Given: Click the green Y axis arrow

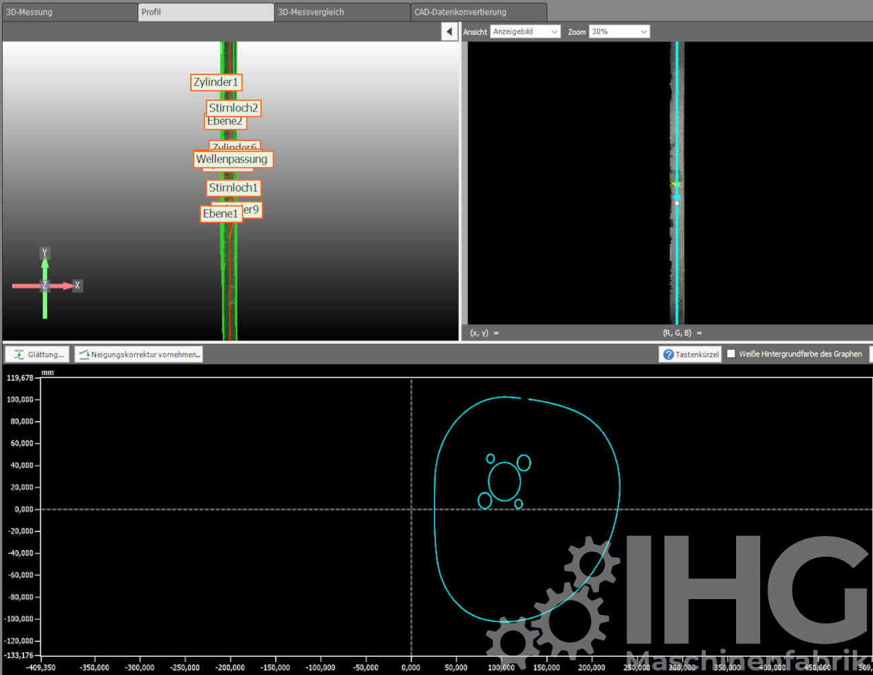Looking at the screenshot, I should click(x=45, y=265).
